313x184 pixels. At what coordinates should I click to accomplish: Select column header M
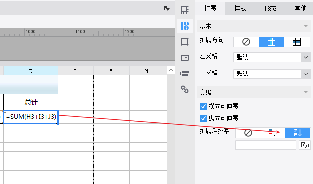111,71
